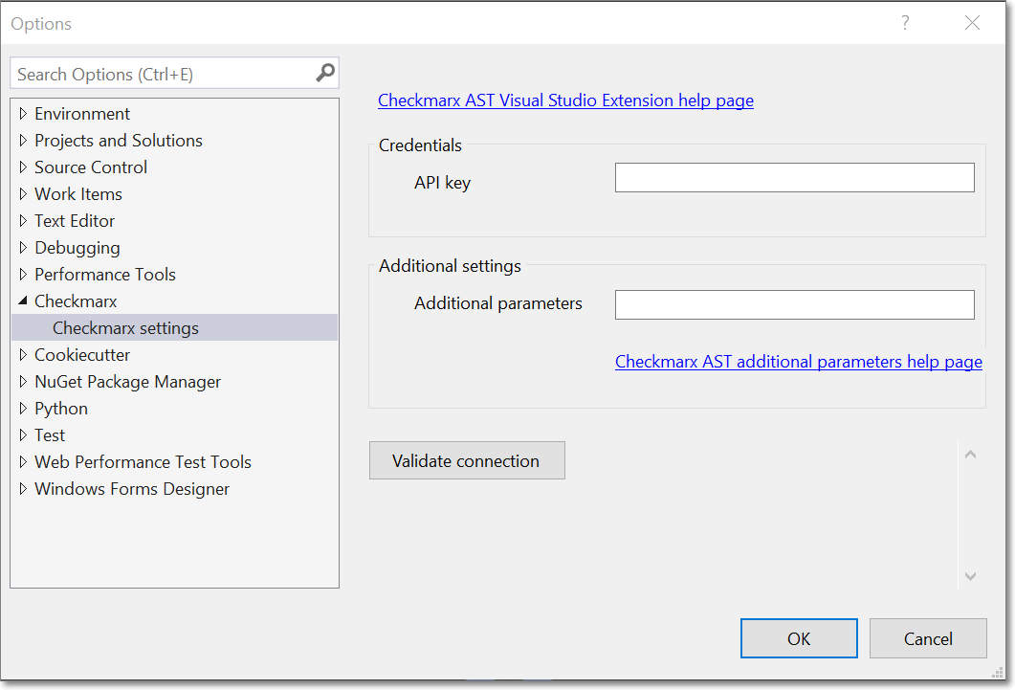Open Checkmarx AST Visual Studio Extension help page

point(565,100)
